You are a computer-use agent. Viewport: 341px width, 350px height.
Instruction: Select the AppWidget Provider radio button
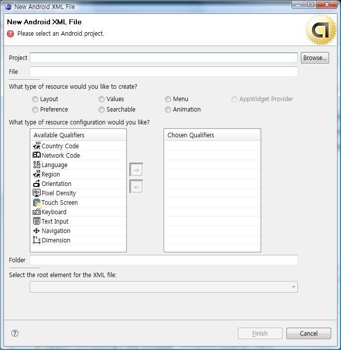point(234,99)
